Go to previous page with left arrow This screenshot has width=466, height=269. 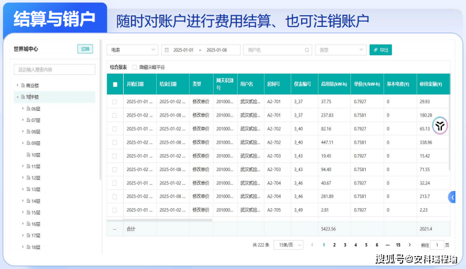[312, 245]
